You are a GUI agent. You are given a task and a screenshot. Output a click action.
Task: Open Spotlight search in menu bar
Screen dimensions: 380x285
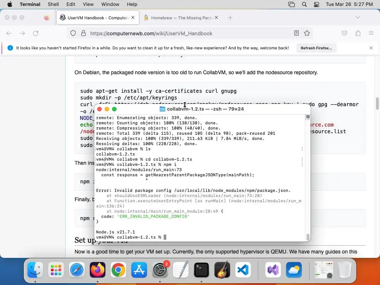coord(304,4)
